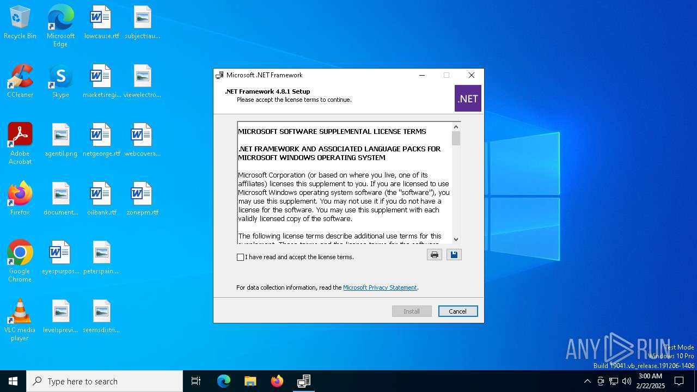Show hidden system tray icons
Viewport: 697px width, 392px height.
coord(587,381)
